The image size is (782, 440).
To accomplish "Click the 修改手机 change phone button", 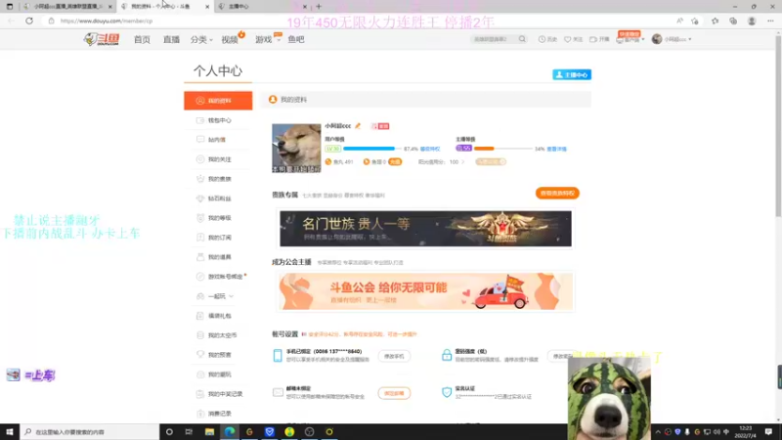I will [394, 356].
